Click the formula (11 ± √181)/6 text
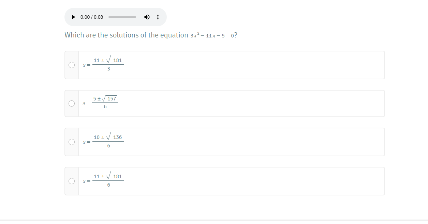 pyautogui.click(x=108, y=180)
